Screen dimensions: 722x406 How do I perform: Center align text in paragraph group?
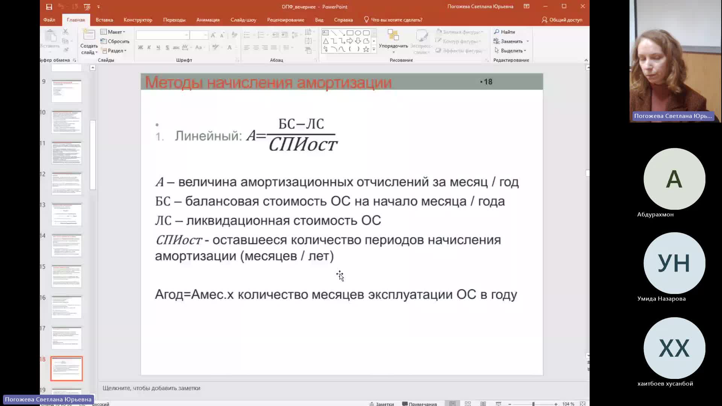pyautogui.click(x=256, y=47)
